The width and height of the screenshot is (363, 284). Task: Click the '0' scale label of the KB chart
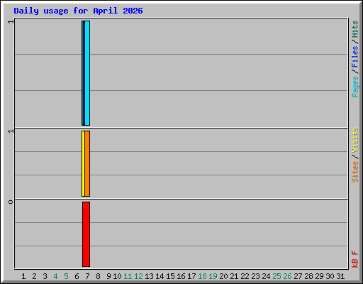pos(11,202)
